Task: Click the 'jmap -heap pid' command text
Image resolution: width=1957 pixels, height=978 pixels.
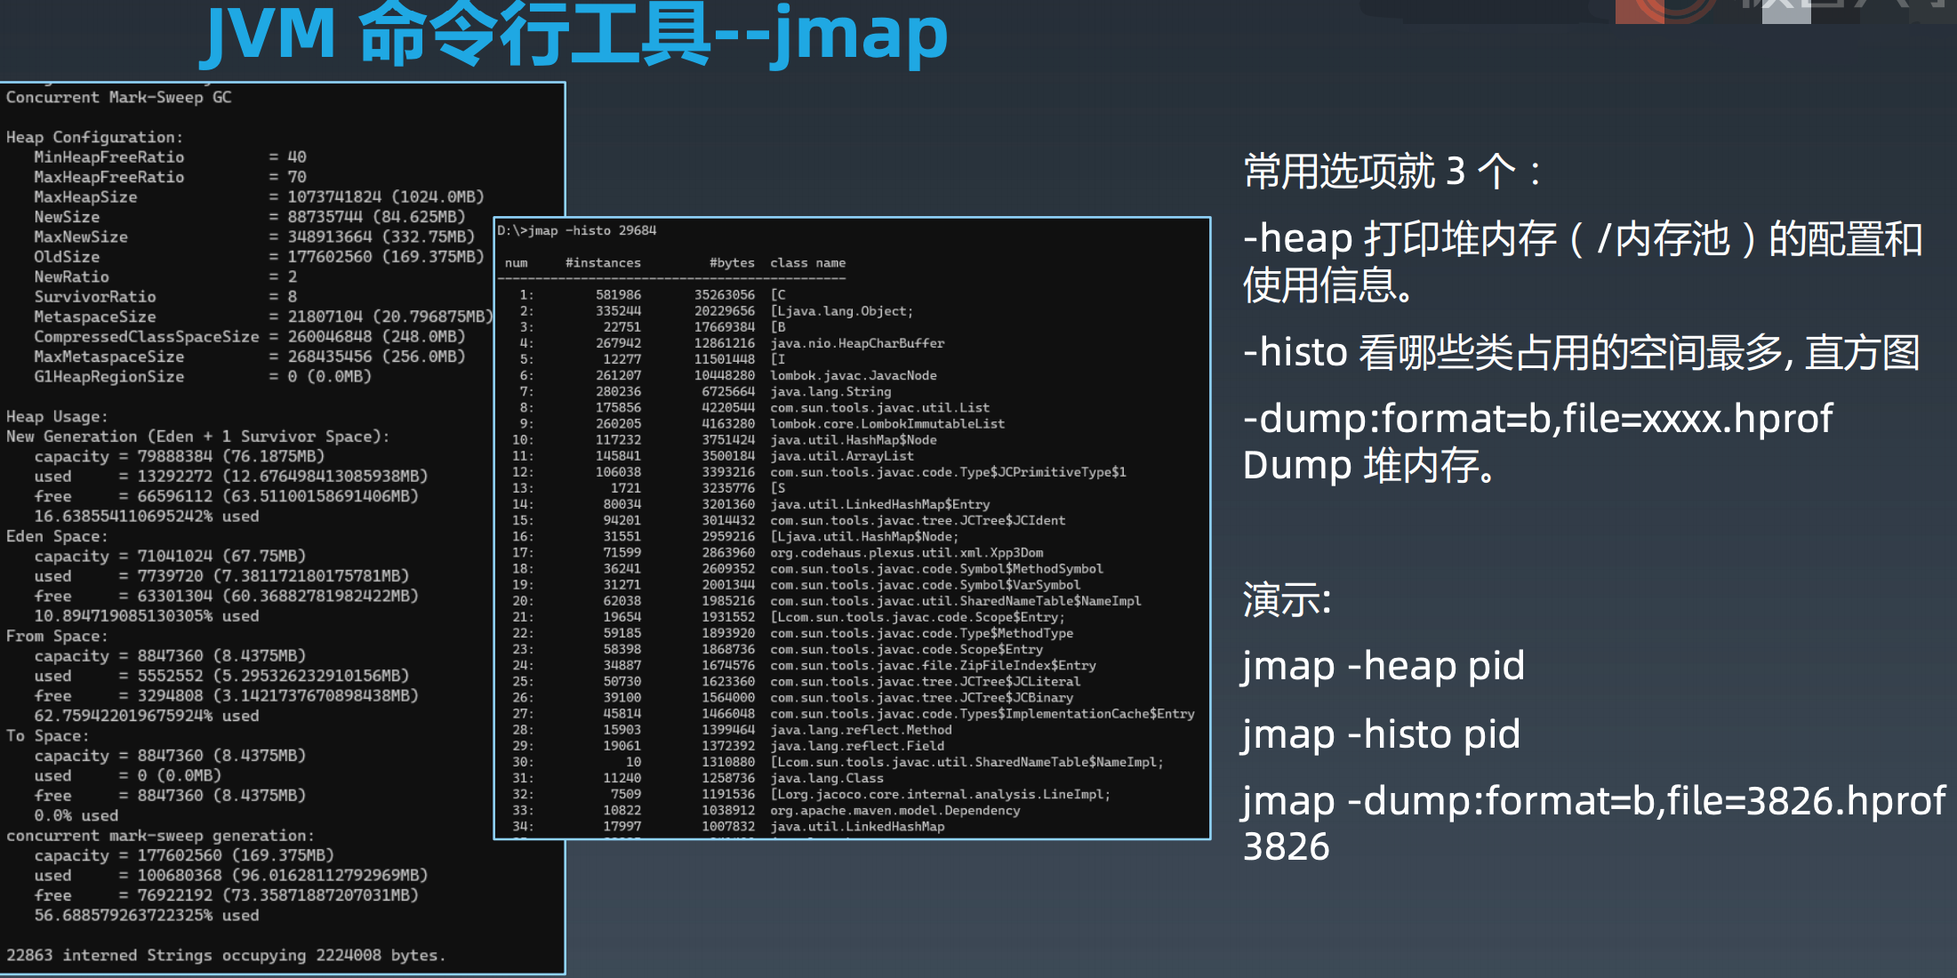Action: tap(1384, 666)
